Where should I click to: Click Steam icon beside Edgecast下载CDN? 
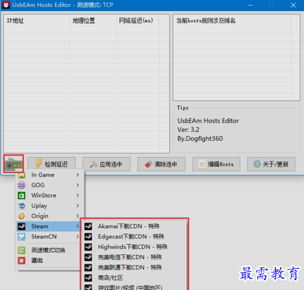(88, 236)
